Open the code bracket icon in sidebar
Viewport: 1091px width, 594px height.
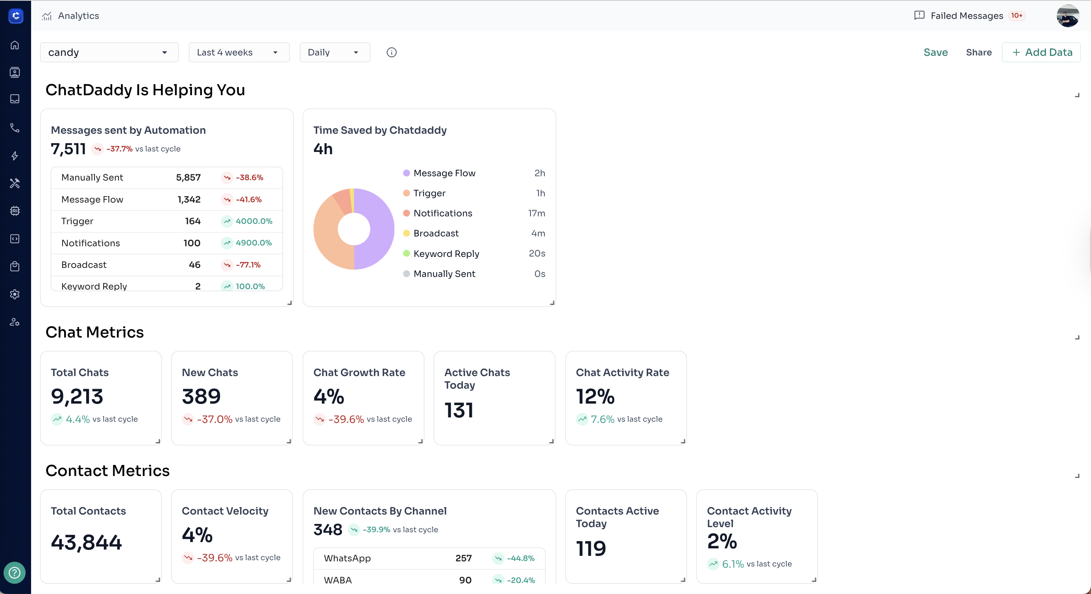pyautogui.click(x=15, y=239)
